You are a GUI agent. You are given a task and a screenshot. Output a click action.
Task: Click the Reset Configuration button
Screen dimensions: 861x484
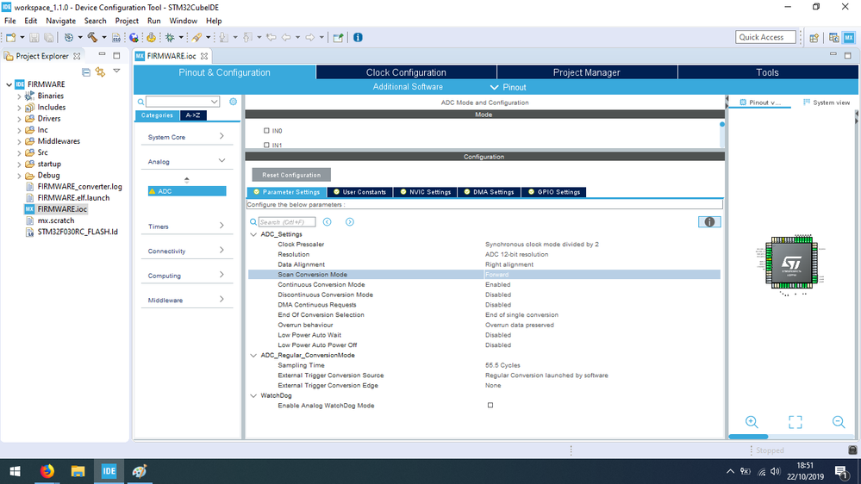[291, 175]
